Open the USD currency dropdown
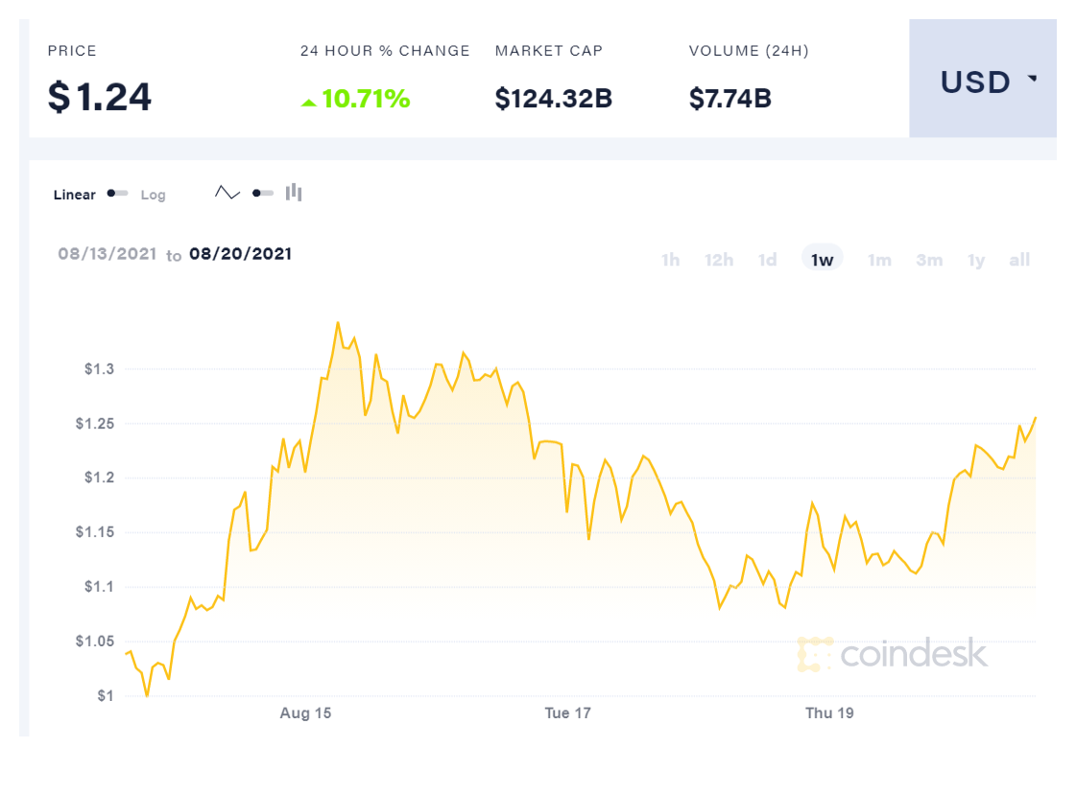Viewport: 1076px width, 794px height. pyautogui.click(x=976, y=82)
